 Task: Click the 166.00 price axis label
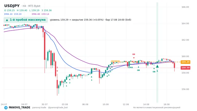185,7
